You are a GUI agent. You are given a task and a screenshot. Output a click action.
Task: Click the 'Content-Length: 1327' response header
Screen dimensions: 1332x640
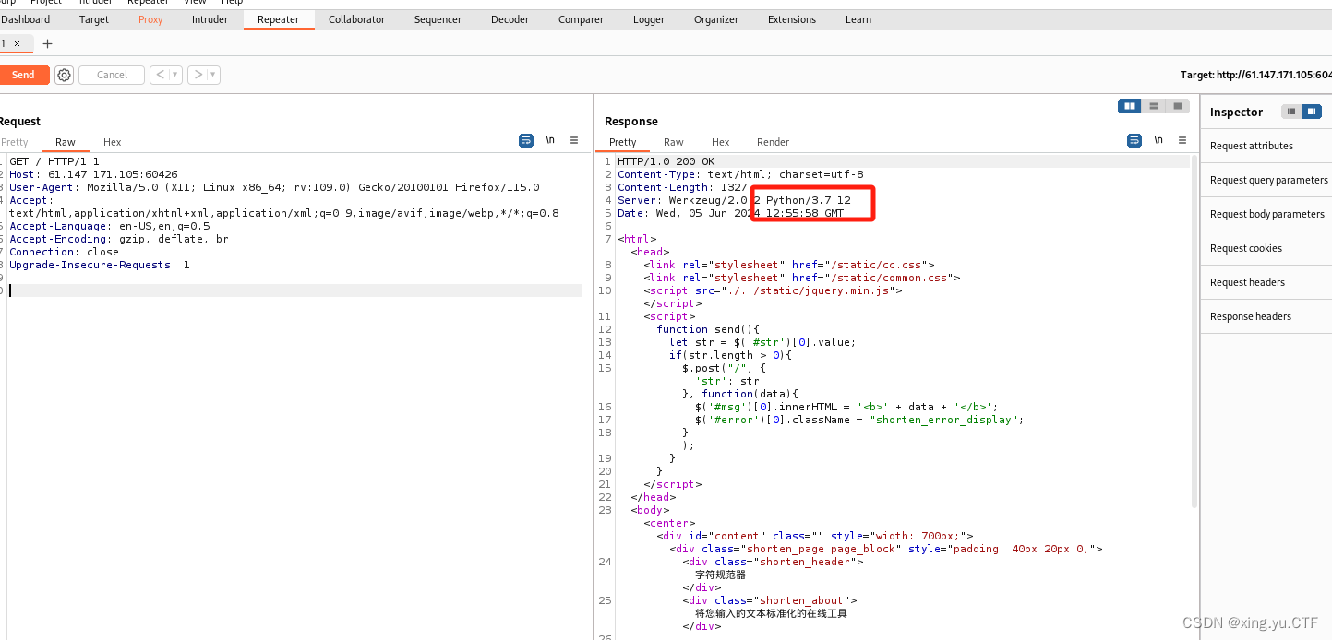click(x=682, y=187)
